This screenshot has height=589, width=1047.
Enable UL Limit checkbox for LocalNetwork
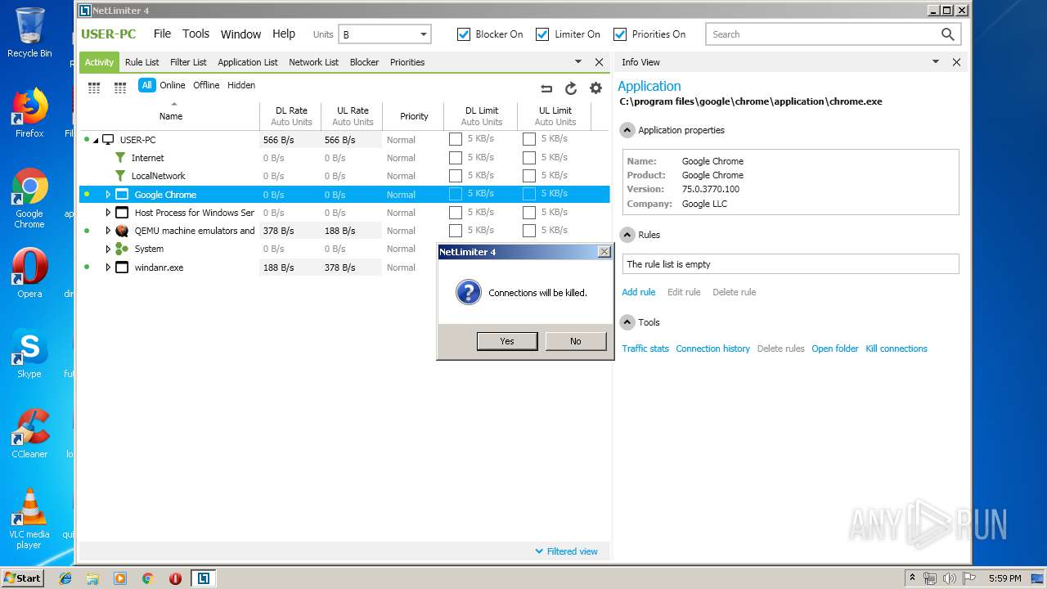[529, 175]
